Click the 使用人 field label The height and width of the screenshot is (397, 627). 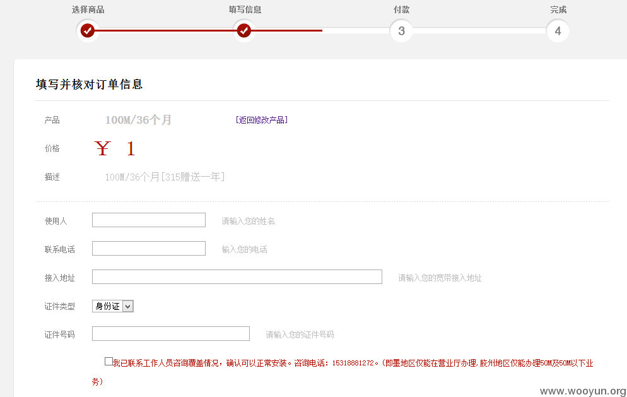coord(56,221)
